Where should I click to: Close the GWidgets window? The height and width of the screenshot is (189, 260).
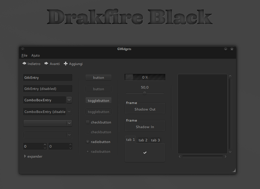[232, 49]
